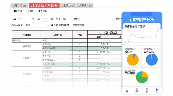
Task: Switch to 月度经营计划执行表 tab
Action: [77, 5]
